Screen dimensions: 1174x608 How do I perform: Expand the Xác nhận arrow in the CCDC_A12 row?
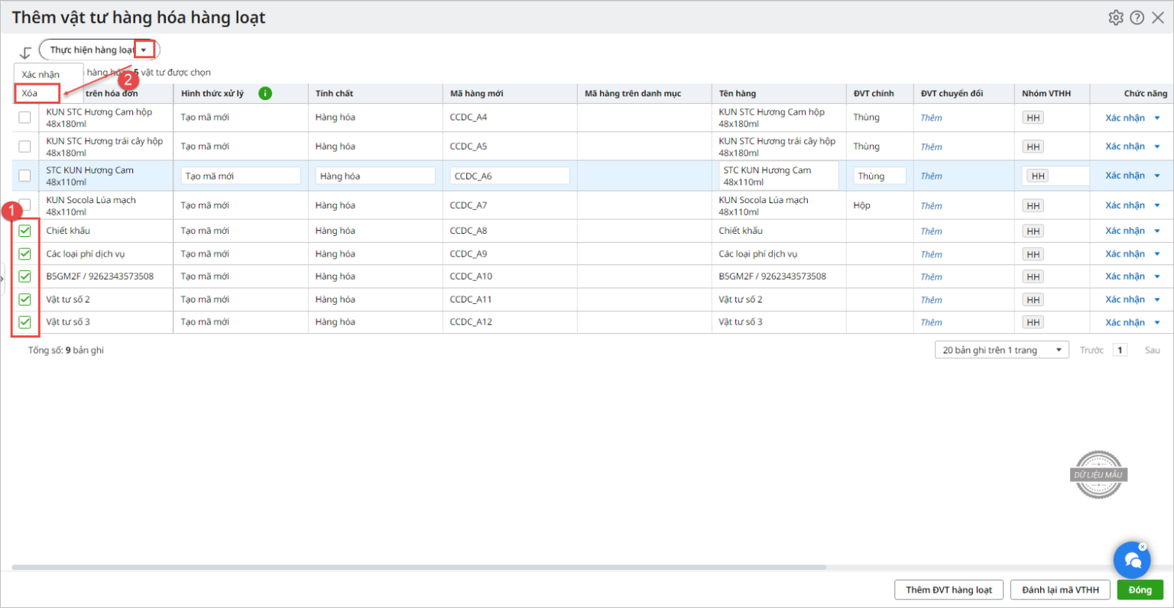[1157, 322]
